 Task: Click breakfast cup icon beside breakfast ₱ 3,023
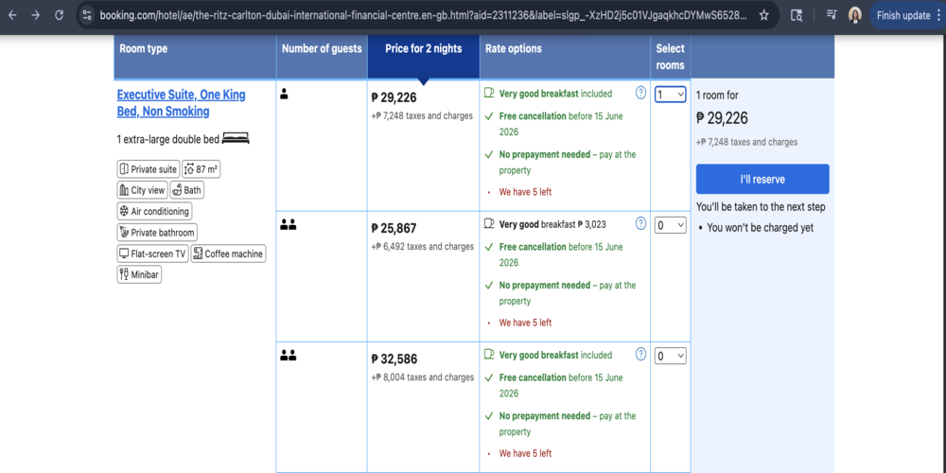pos(489,224)
